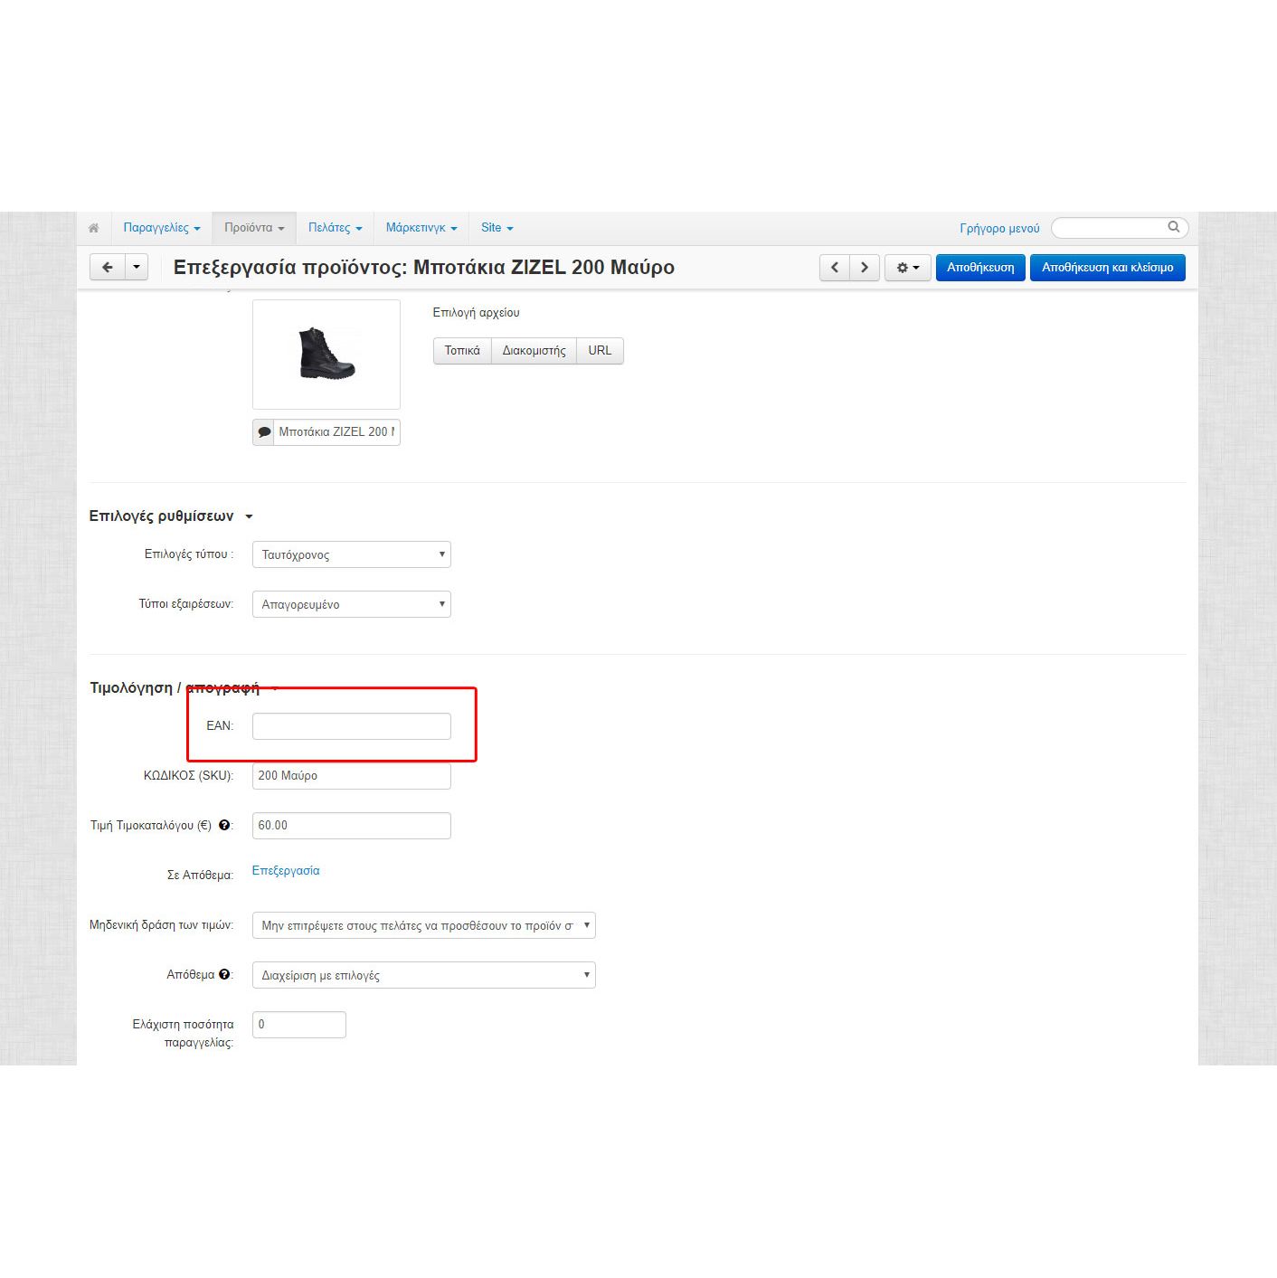Click the speech bubble icon beside image title

264,432
